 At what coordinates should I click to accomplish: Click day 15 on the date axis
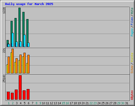click(x=63, y=103)
